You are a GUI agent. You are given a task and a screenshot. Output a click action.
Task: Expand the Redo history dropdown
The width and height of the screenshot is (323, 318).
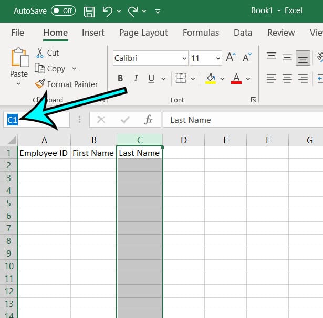point(144,12)
